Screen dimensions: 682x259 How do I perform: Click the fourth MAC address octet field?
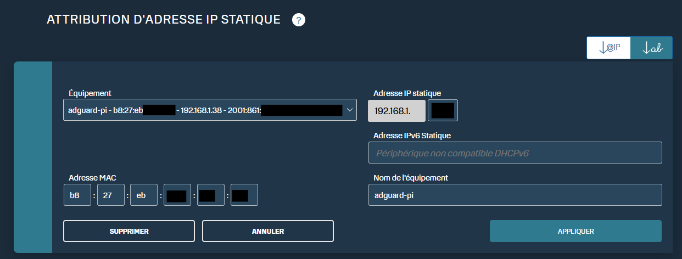(177, 195)
